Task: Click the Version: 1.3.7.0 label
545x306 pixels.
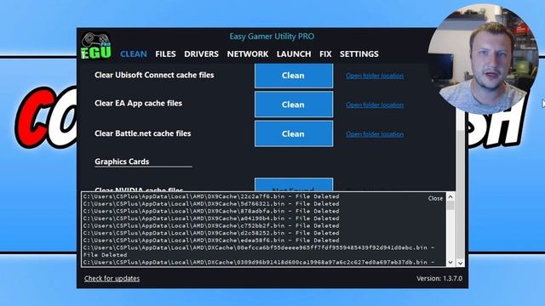Action: tap(439, 279)
